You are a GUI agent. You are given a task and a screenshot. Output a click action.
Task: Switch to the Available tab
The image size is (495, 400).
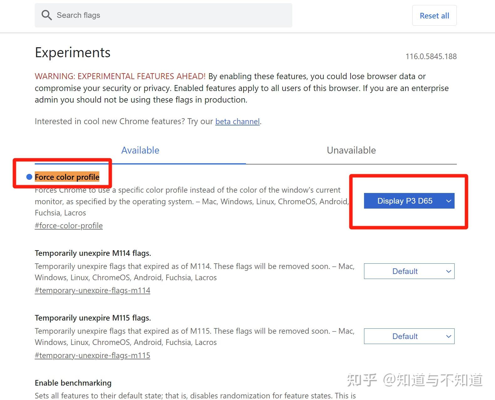click(x=140, y=150)
